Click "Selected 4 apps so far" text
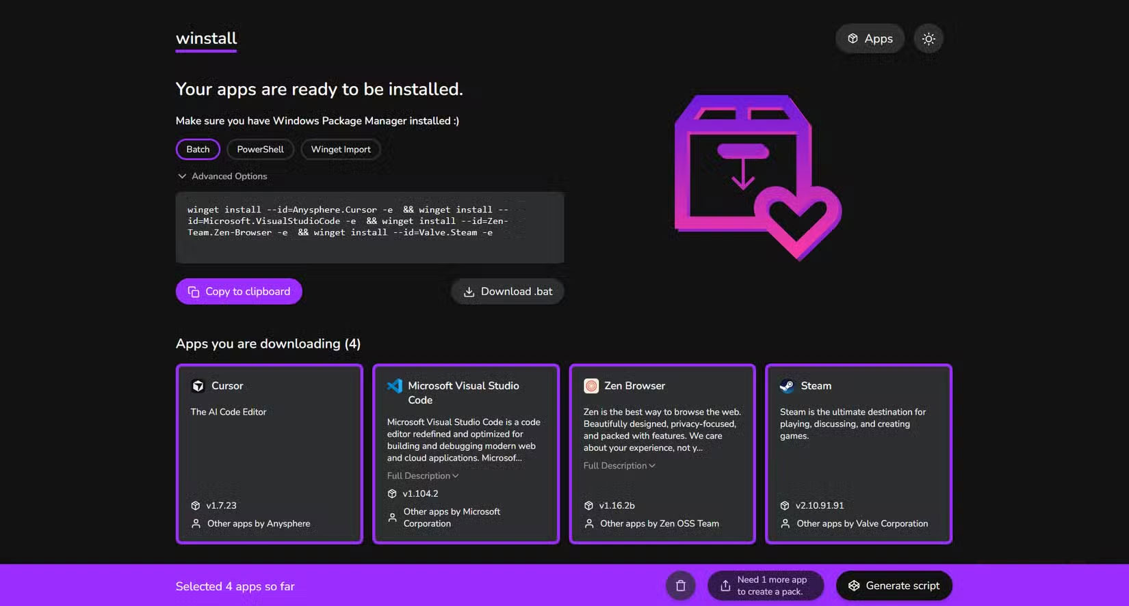Image resolution: width=1129 pixels, height=606 pixels. tap(235, 586)
